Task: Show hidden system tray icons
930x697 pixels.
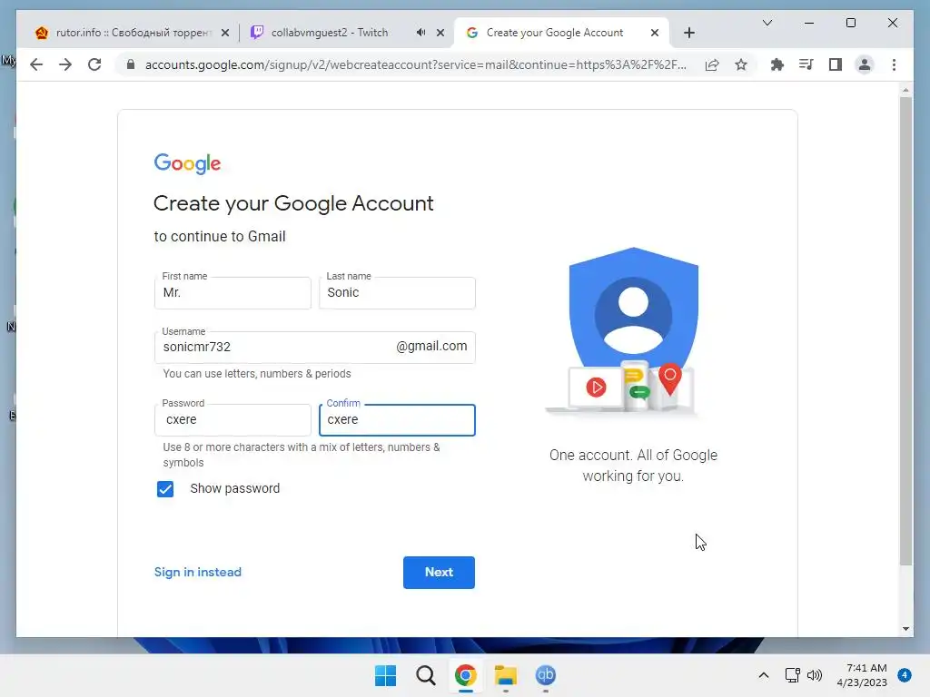Action: point(764,675)
